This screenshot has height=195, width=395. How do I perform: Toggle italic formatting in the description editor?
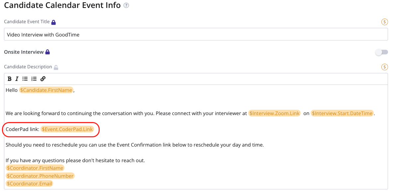coord(17,79)
